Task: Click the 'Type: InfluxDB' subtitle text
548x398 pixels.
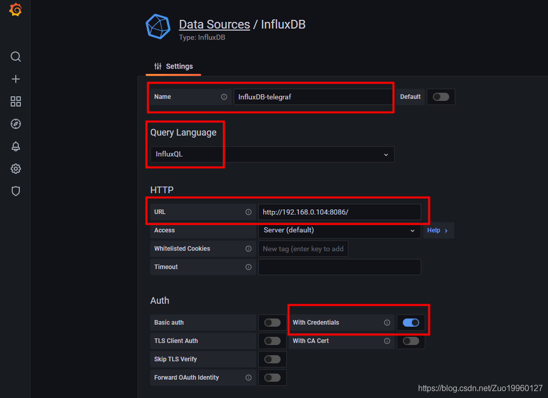Action: (202, 37)
